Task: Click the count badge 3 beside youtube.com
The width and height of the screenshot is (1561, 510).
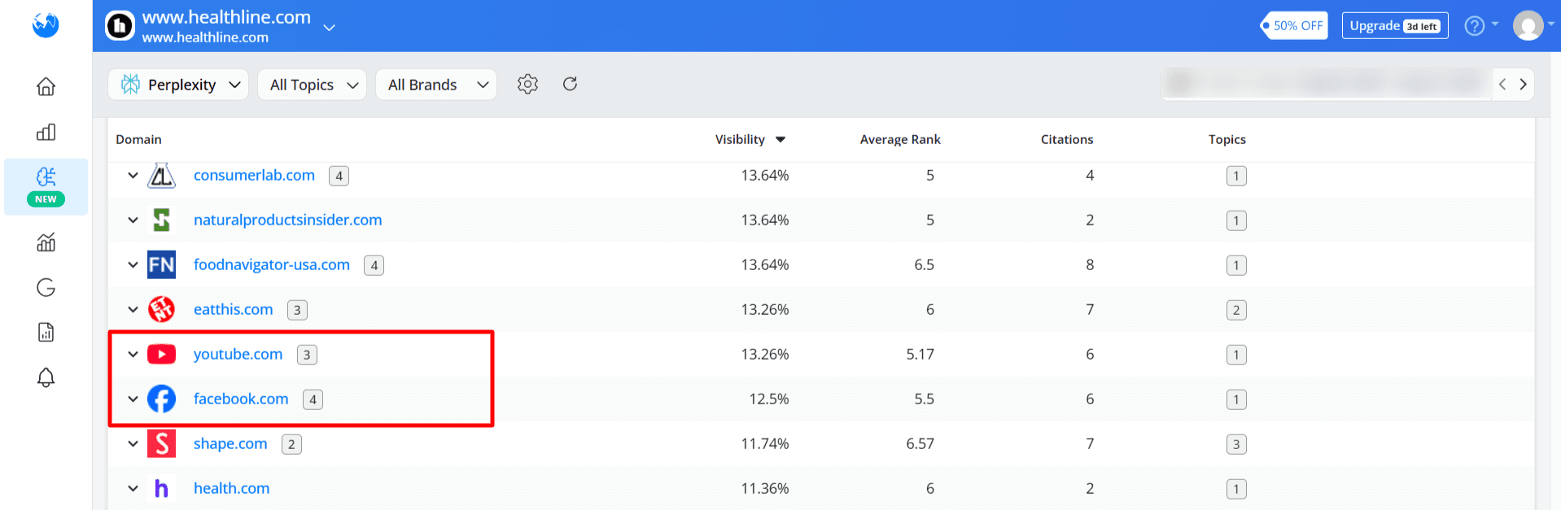Action: 307,355
